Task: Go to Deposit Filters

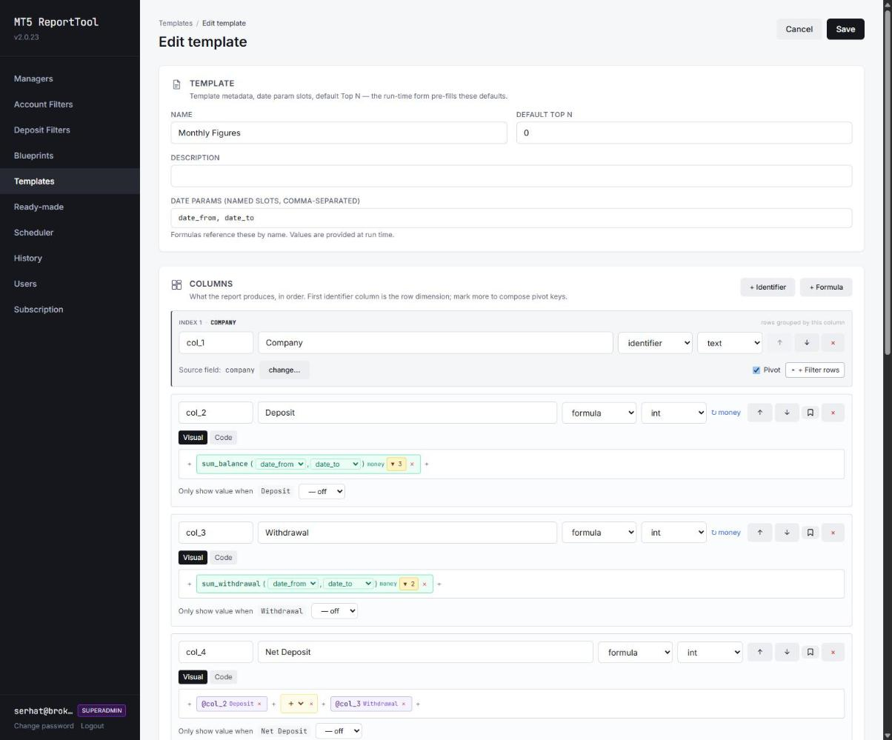Action: (41, 130)
